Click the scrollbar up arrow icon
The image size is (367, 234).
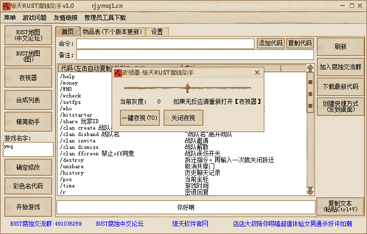310,68
